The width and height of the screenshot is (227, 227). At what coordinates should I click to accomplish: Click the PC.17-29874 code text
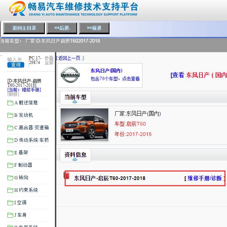pyautogui.click(x=35, y=60)
